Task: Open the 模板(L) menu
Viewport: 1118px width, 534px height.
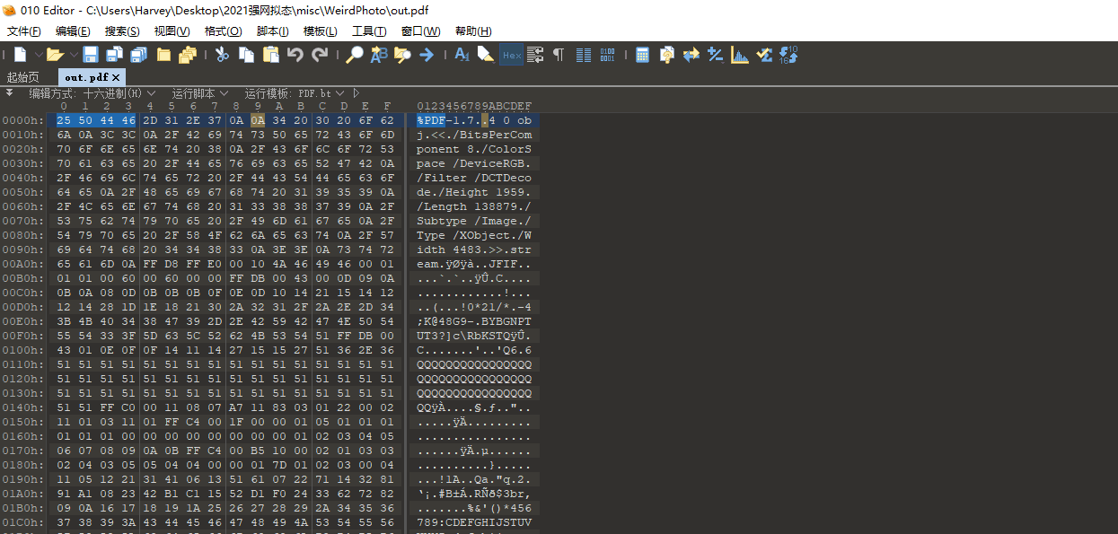Action: point(320,31)
